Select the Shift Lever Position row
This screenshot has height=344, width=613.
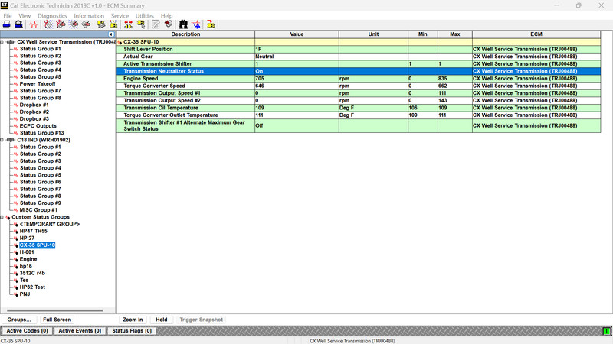(359, 49)
